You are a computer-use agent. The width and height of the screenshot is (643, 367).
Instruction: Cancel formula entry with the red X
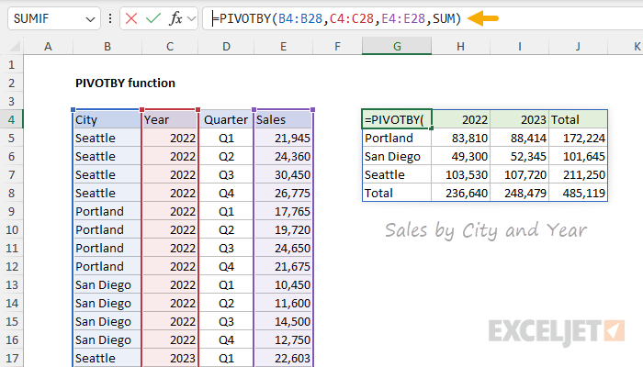click(x=131, y=18)
